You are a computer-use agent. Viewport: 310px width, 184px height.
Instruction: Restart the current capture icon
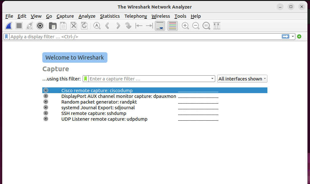click(30, 26)
